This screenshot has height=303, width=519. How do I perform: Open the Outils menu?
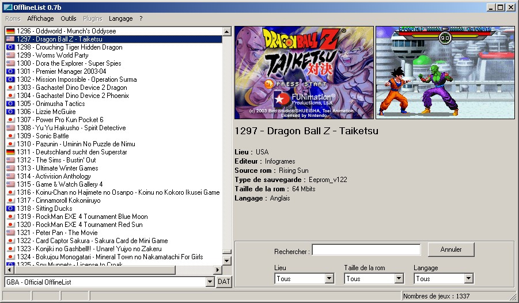[x=69, y=18]
